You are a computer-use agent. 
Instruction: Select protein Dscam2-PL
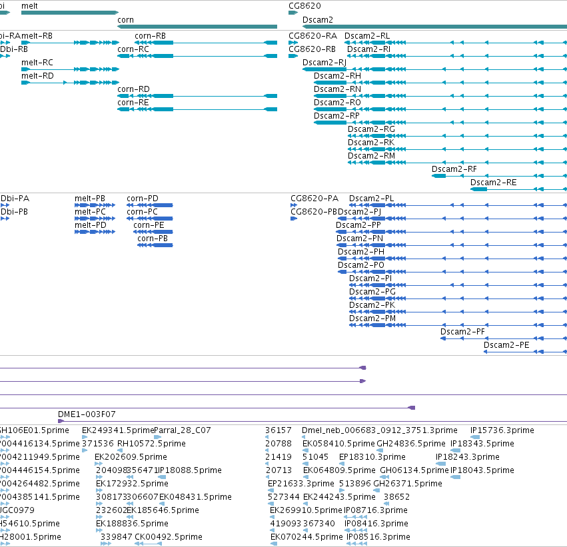click(x=458, y=205)
